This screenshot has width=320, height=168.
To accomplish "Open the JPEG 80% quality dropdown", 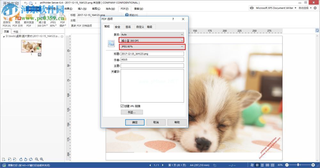I will [x=152, y=47].
